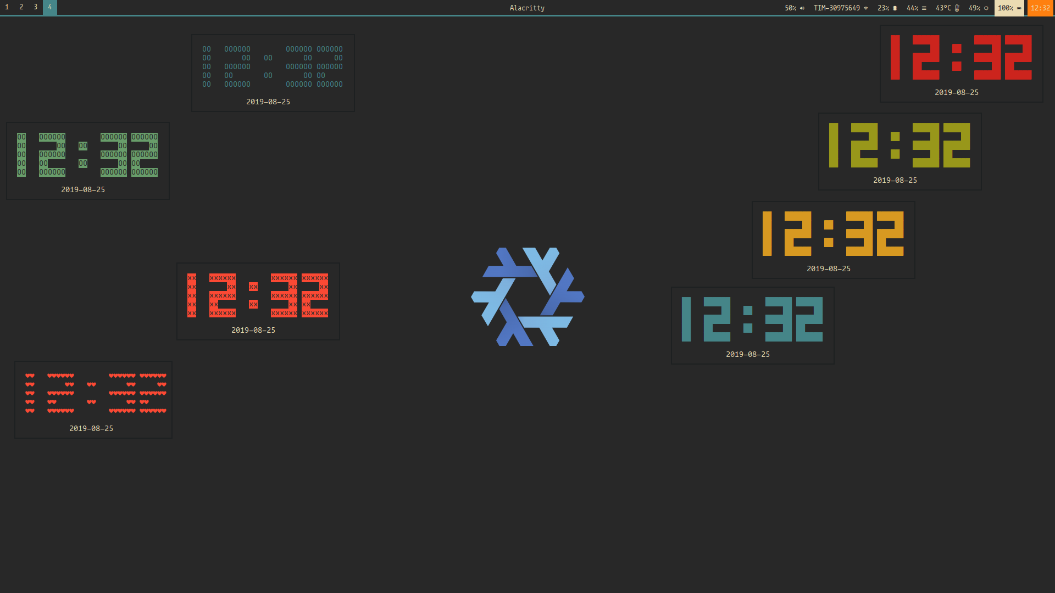Select active workspace 4
This screenshot has height=593, width=1055.
coord(49,7)
